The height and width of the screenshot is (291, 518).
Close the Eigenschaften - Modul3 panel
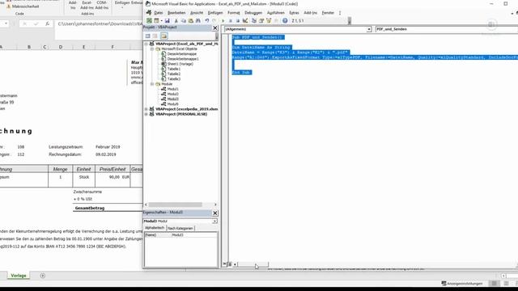click(215, 213)
